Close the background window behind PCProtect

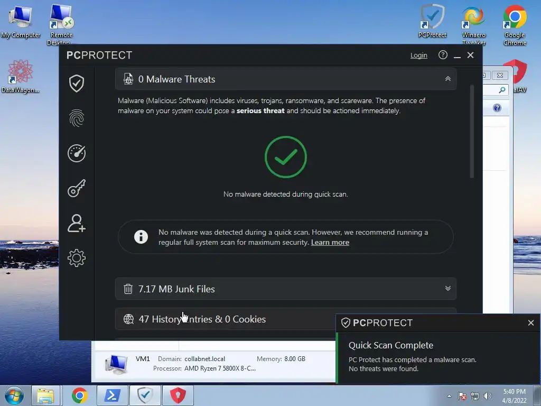click(500, 75)
